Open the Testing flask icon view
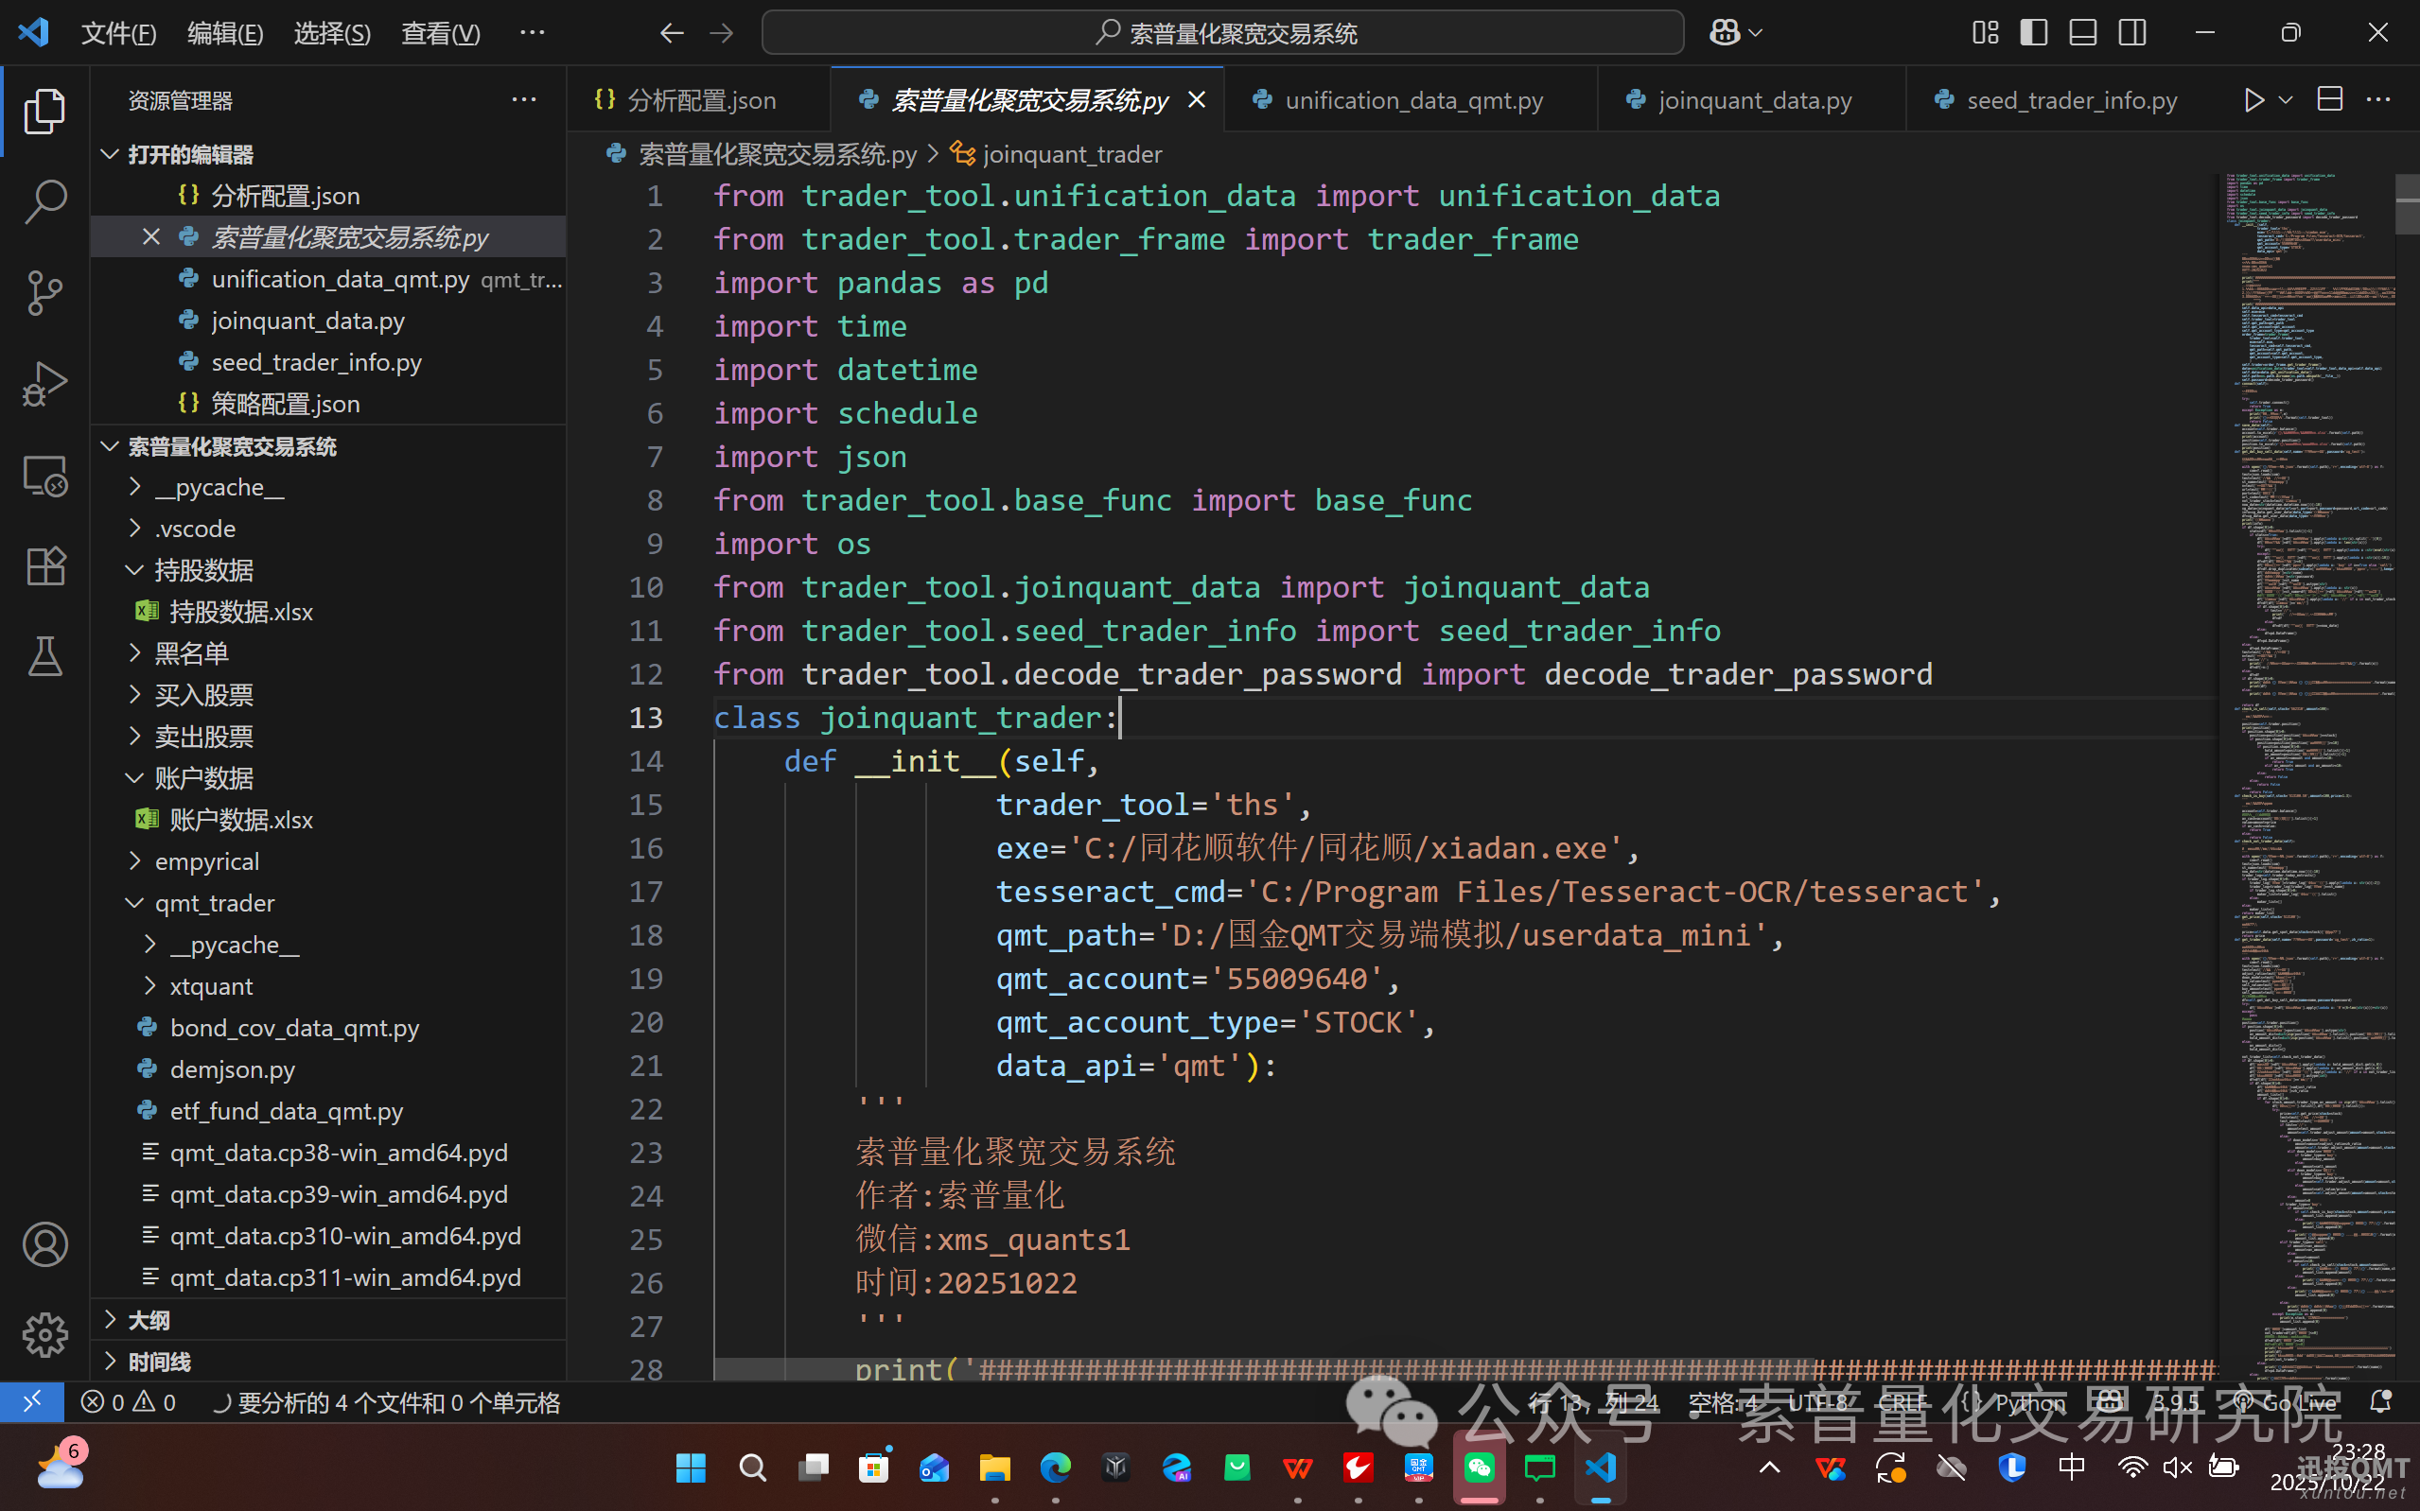The width and height of the screenshot is (2420, 1511). click(45, 656)
